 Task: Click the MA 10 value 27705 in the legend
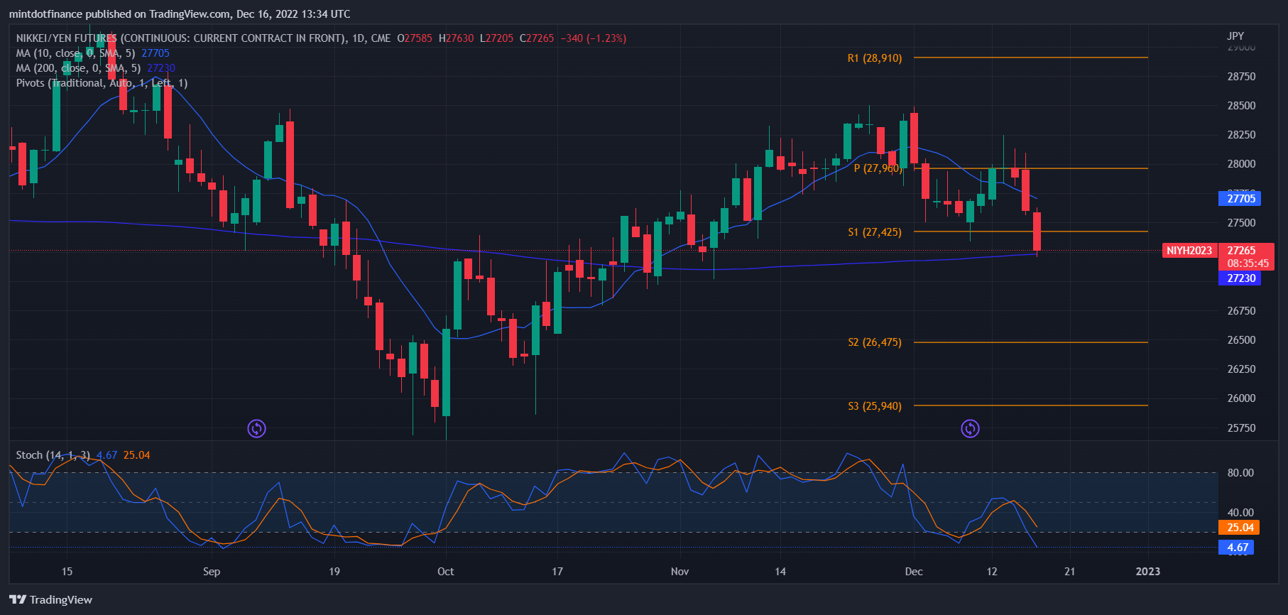[155, 53]
